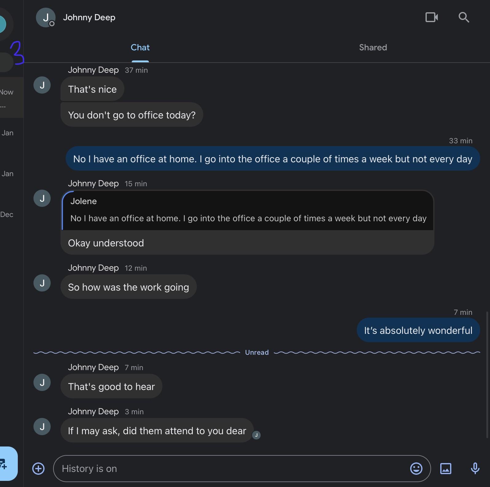Click the 'History is on' message input field
Image resolution: width=490 pixels, height=487 pixels.
point(215,469)
